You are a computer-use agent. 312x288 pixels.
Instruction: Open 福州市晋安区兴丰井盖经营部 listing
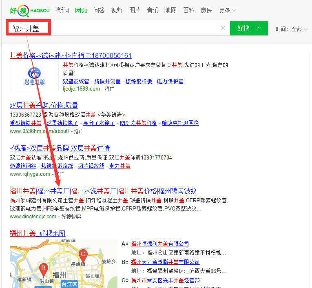click(165, 280)
